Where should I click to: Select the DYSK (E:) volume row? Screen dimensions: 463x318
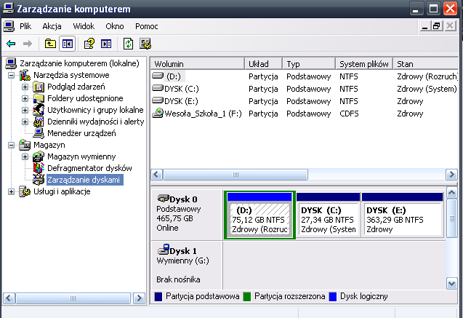[x=305, y=101]
